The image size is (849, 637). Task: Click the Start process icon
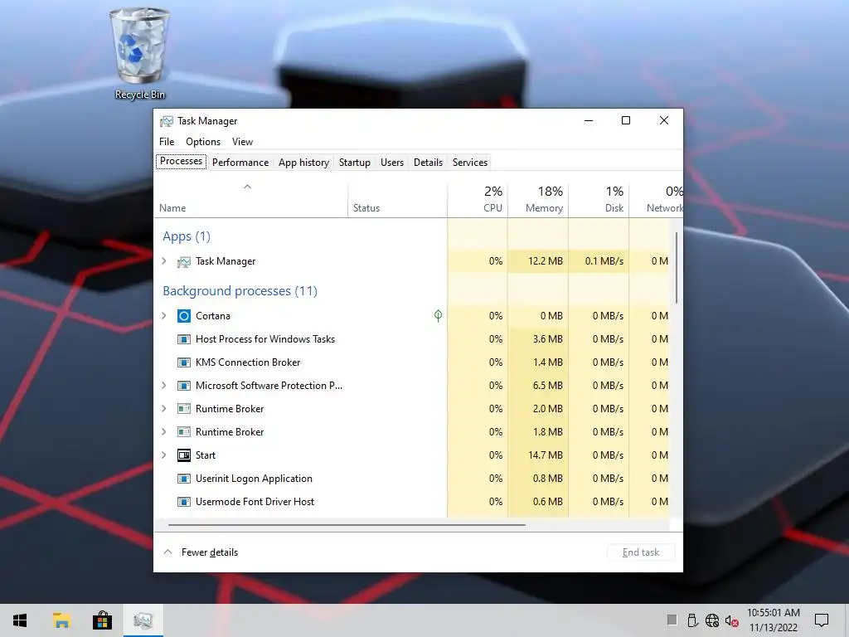click(184, 455)
